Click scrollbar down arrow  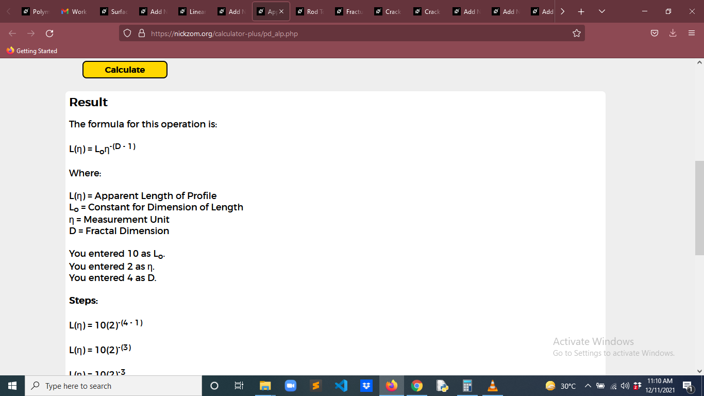pos(699,371)
